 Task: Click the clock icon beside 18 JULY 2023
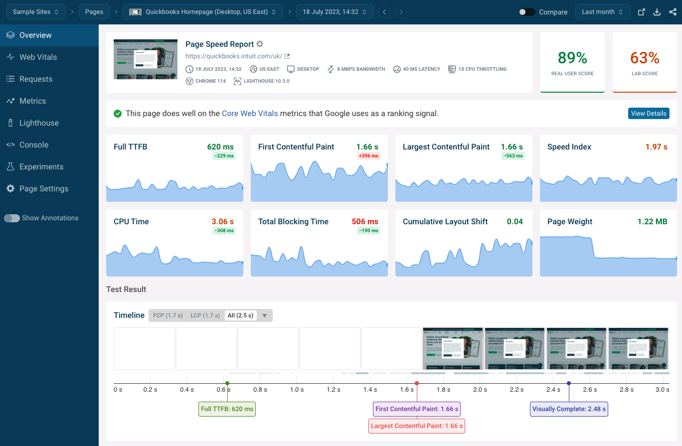pyautogui.click(x=189, y=69)
